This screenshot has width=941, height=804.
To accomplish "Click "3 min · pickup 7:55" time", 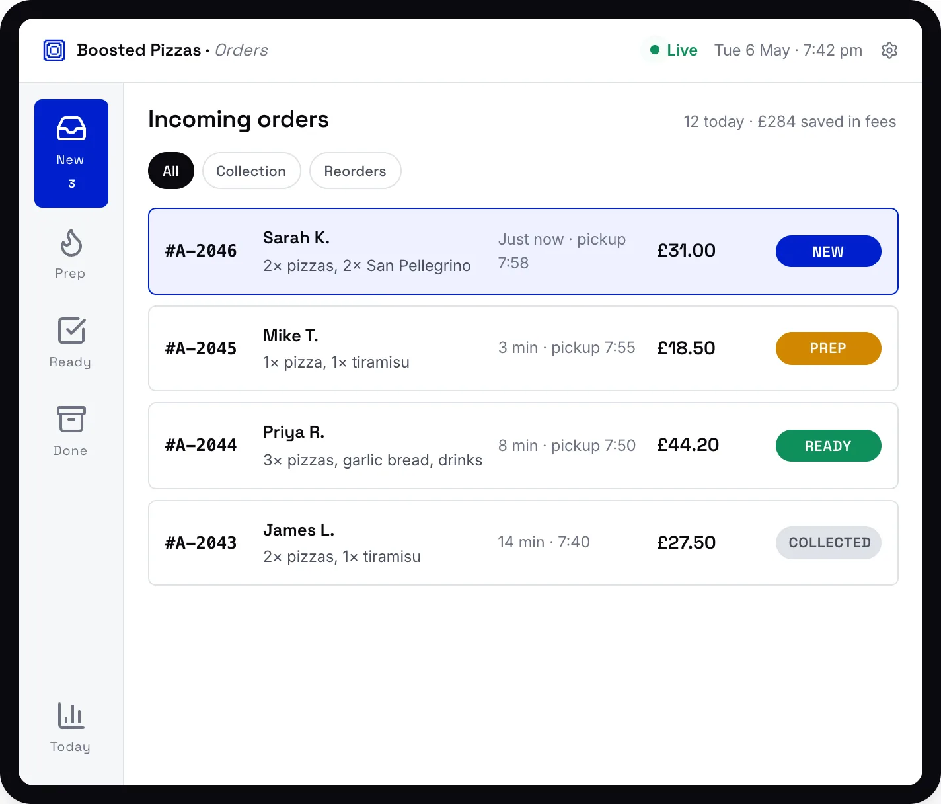I will (567, 348).
